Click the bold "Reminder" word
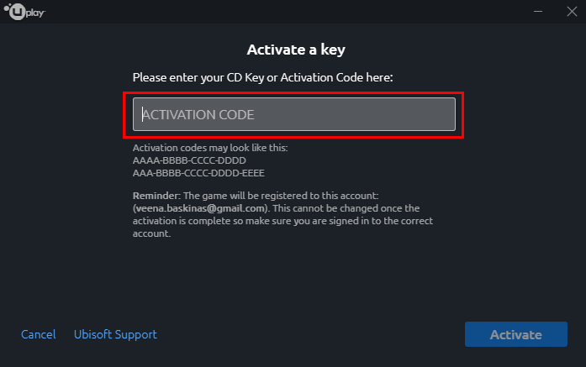 click(154, 195)
